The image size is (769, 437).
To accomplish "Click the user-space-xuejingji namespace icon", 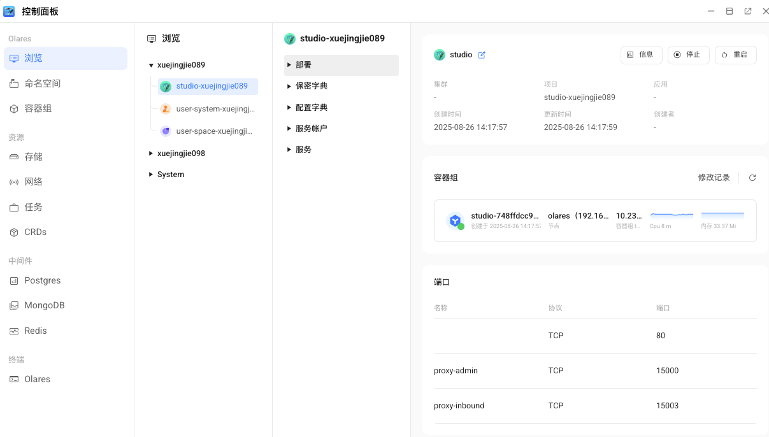I will pyautogui.click(x=166, y=131).
